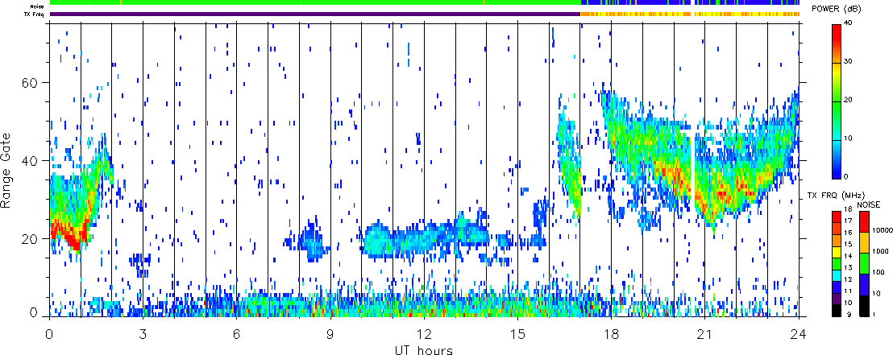Click the "Noise" label beside the top strip
Screen dimensions: 893x355
(x=37, y=6)
